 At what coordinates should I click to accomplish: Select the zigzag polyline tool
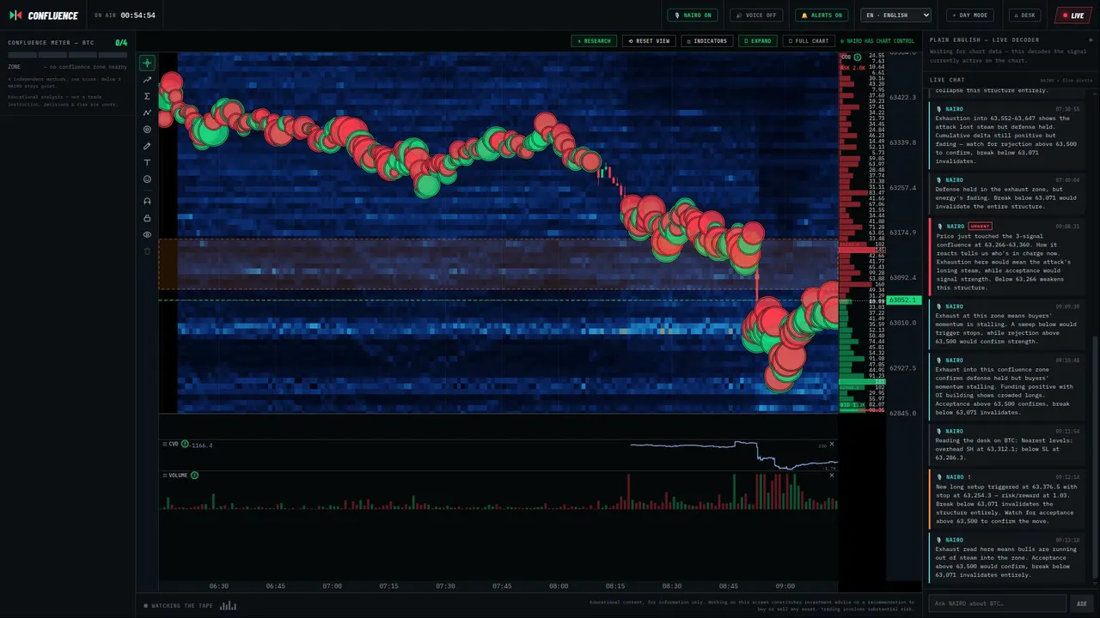tap(147, 112)
